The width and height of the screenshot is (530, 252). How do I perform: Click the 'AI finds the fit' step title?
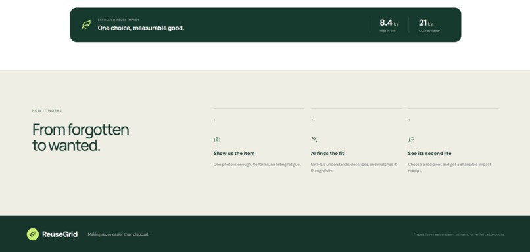click(327, 153)
